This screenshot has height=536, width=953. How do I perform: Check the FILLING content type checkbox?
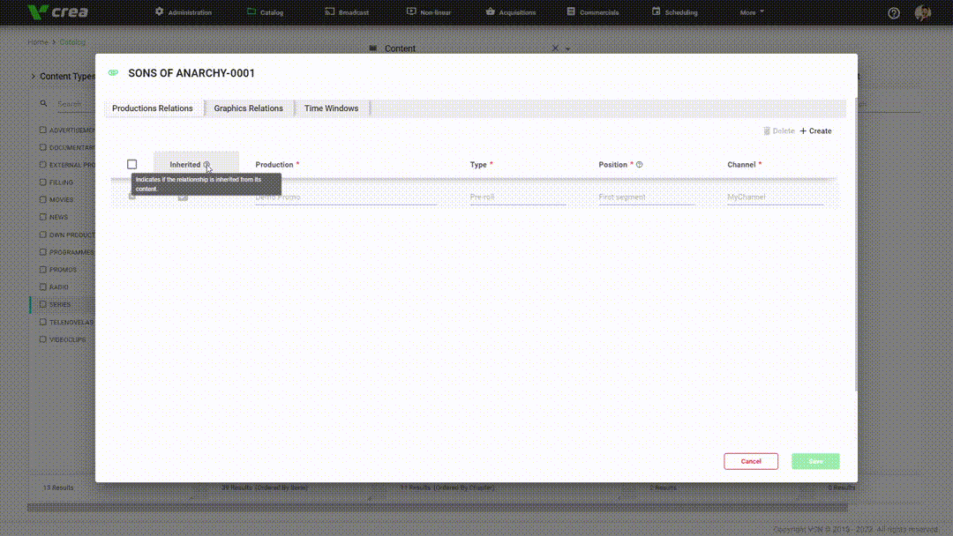pos(43,182)
